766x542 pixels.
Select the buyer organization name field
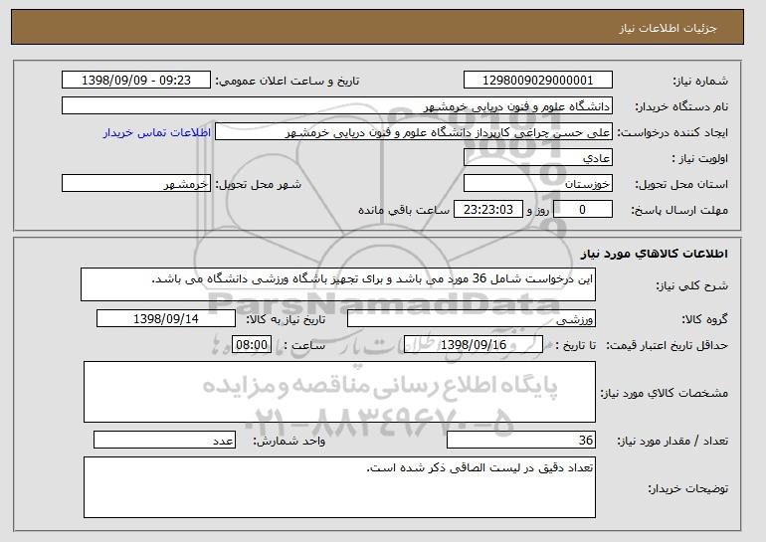point(337,106)
